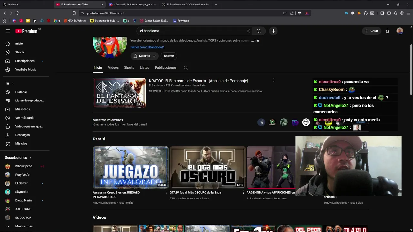Open the Listas channel tab
Image resolution: width=413 pixels, height=232 pixels.
(145, 68)
